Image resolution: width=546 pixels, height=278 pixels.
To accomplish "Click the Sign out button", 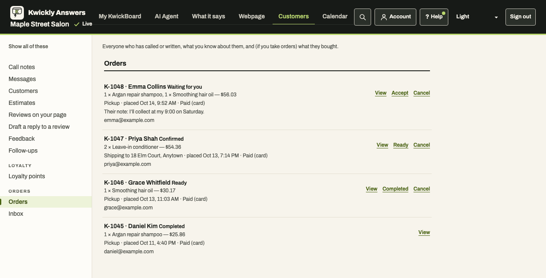I will pyautogui.click(x=520, y=17).
